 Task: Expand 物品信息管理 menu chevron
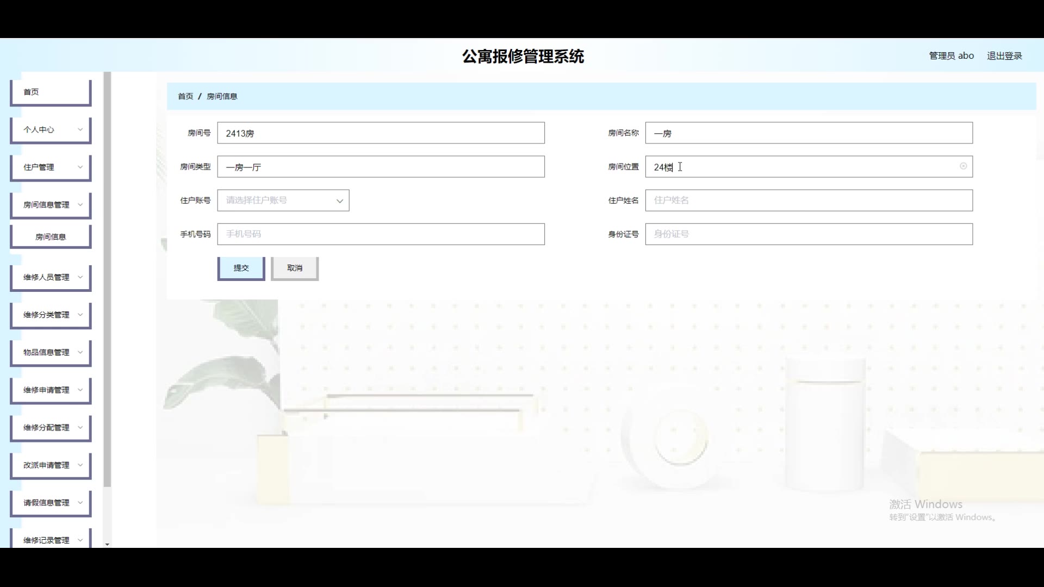(80, 352)
